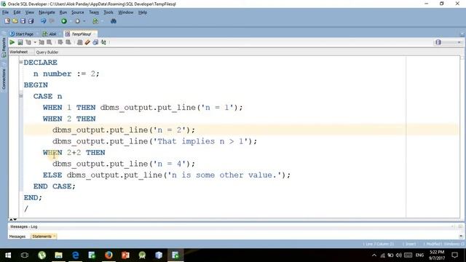The width and height of the screenshot is (466, 262).
Task: Collapse the CASE n code block
Action: coord(21,96)
